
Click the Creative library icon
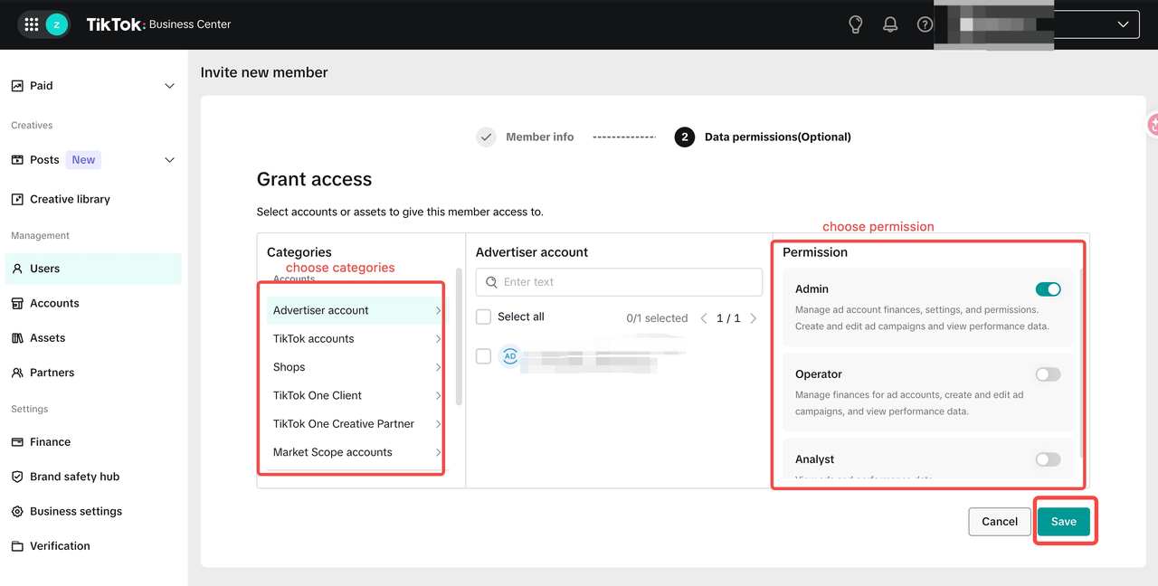[17, 199]
